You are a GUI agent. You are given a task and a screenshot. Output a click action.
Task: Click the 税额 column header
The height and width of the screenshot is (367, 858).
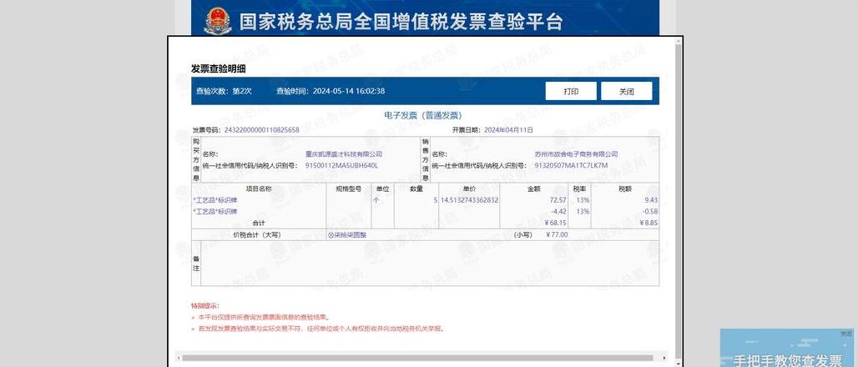625,189
